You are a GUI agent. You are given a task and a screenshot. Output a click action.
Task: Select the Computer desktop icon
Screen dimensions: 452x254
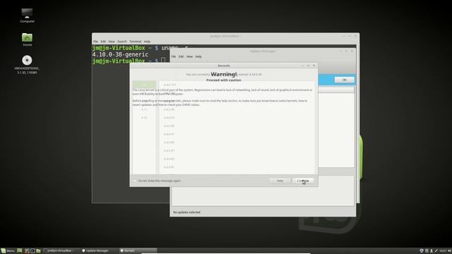tap(27, 16)
